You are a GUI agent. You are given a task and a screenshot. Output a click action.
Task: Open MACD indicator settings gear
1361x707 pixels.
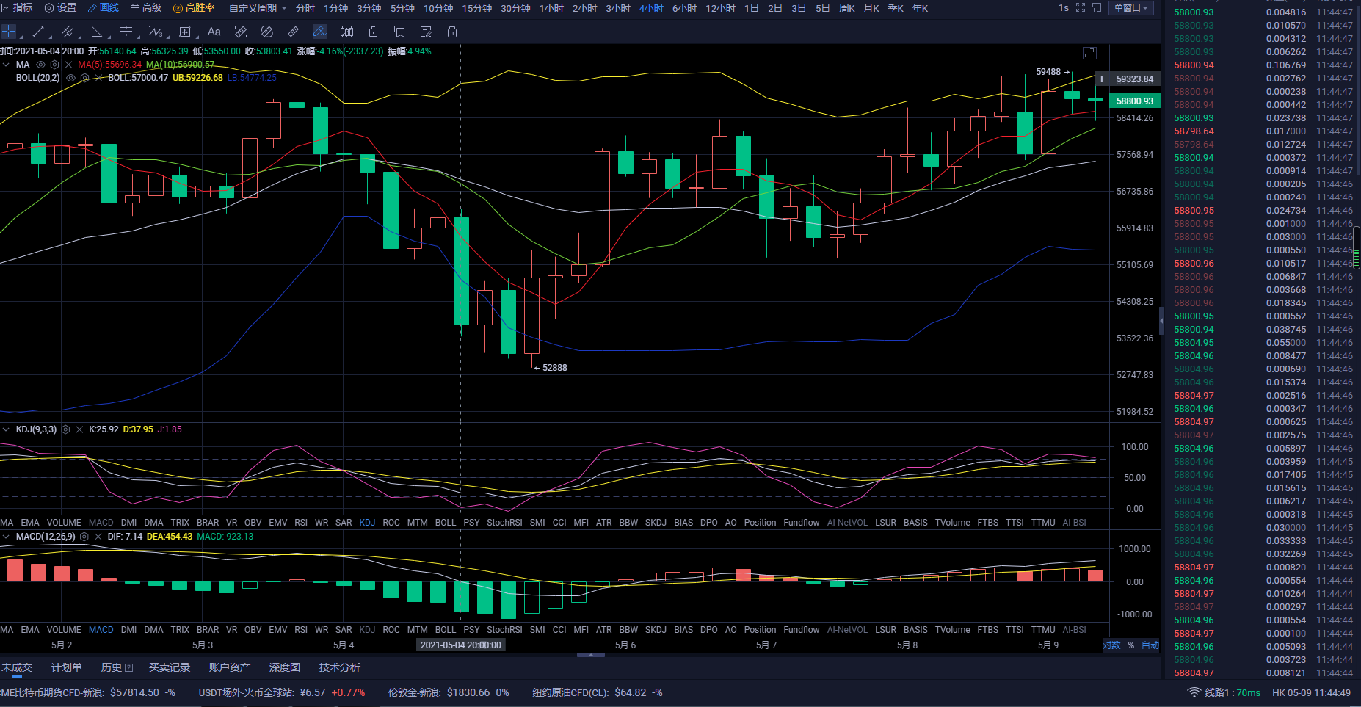(x=84, y=537)
